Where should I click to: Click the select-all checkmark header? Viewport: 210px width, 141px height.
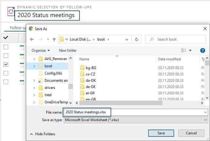[6, 38]
